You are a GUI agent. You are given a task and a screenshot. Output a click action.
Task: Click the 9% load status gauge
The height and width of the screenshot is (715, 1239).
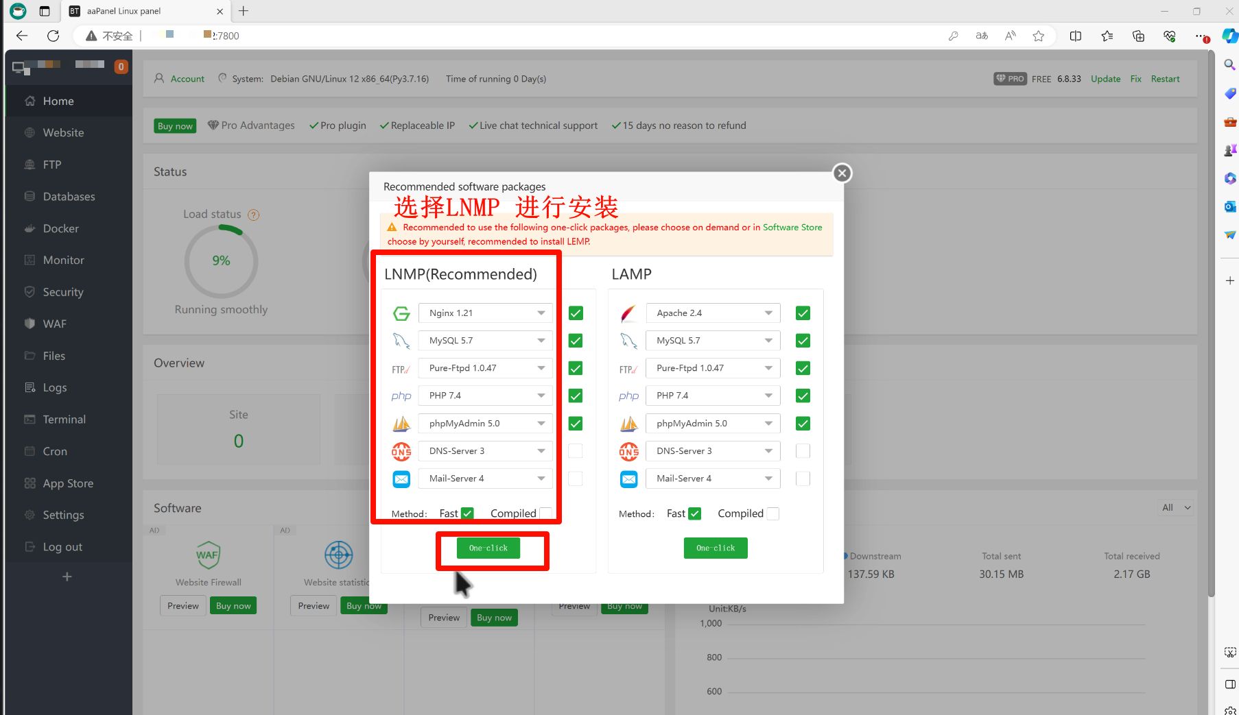221,261
